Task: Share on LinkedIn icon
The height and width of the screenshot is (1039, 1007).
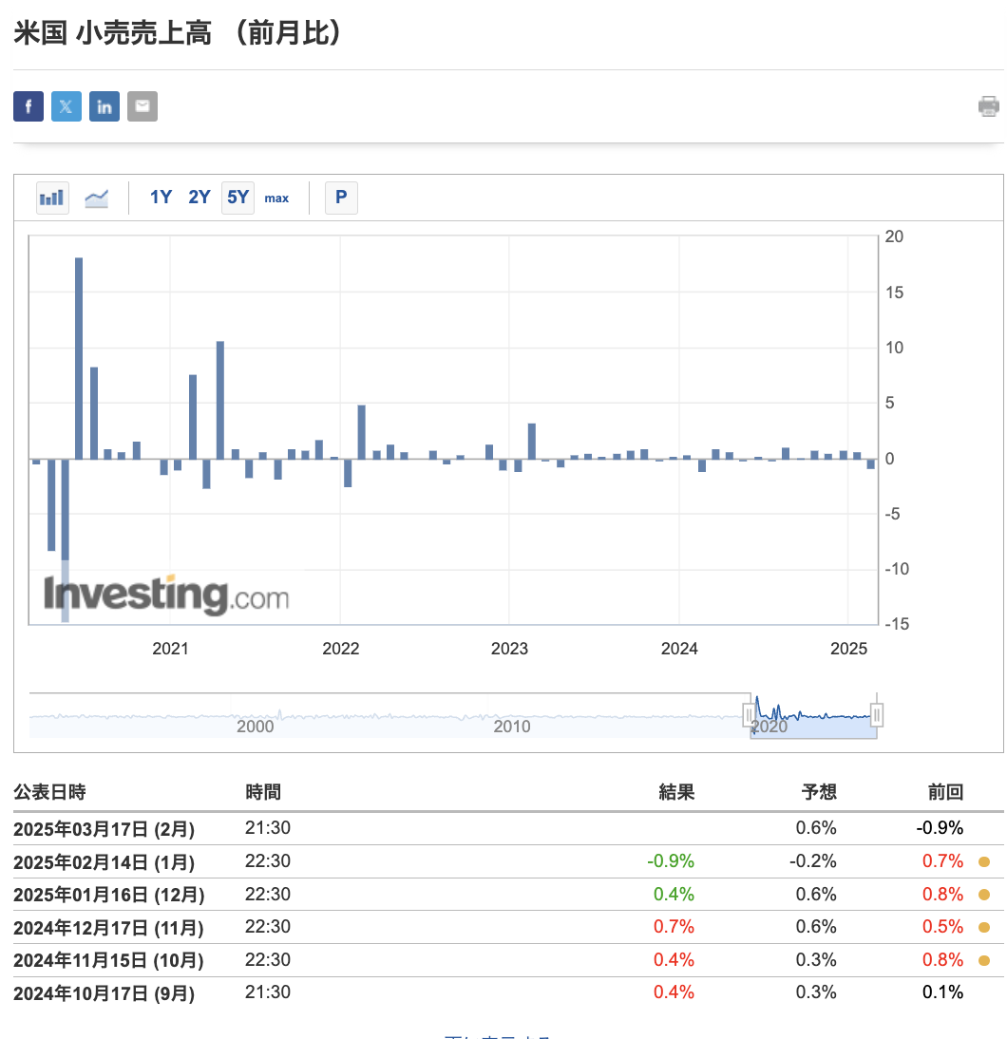Action: pos(104,106)
